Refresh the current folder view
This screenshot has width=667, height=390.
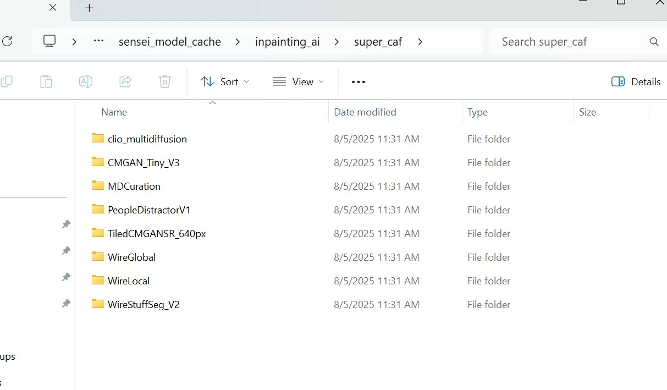(7, 41)
